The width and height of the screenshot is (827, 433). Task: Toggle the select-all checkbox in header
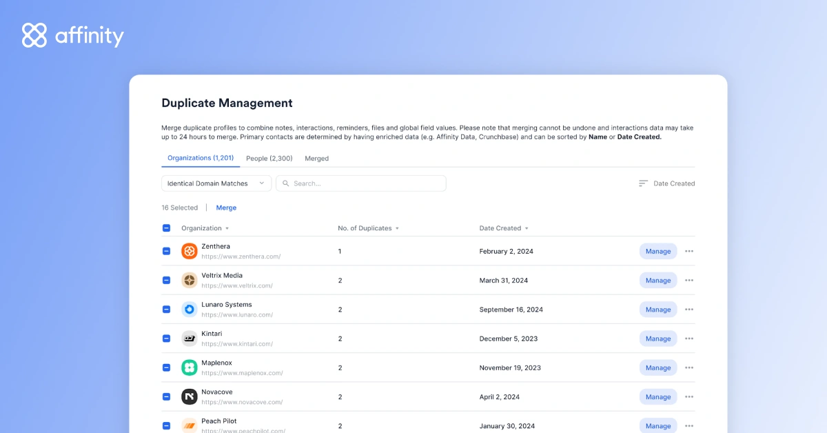[166, 228]
